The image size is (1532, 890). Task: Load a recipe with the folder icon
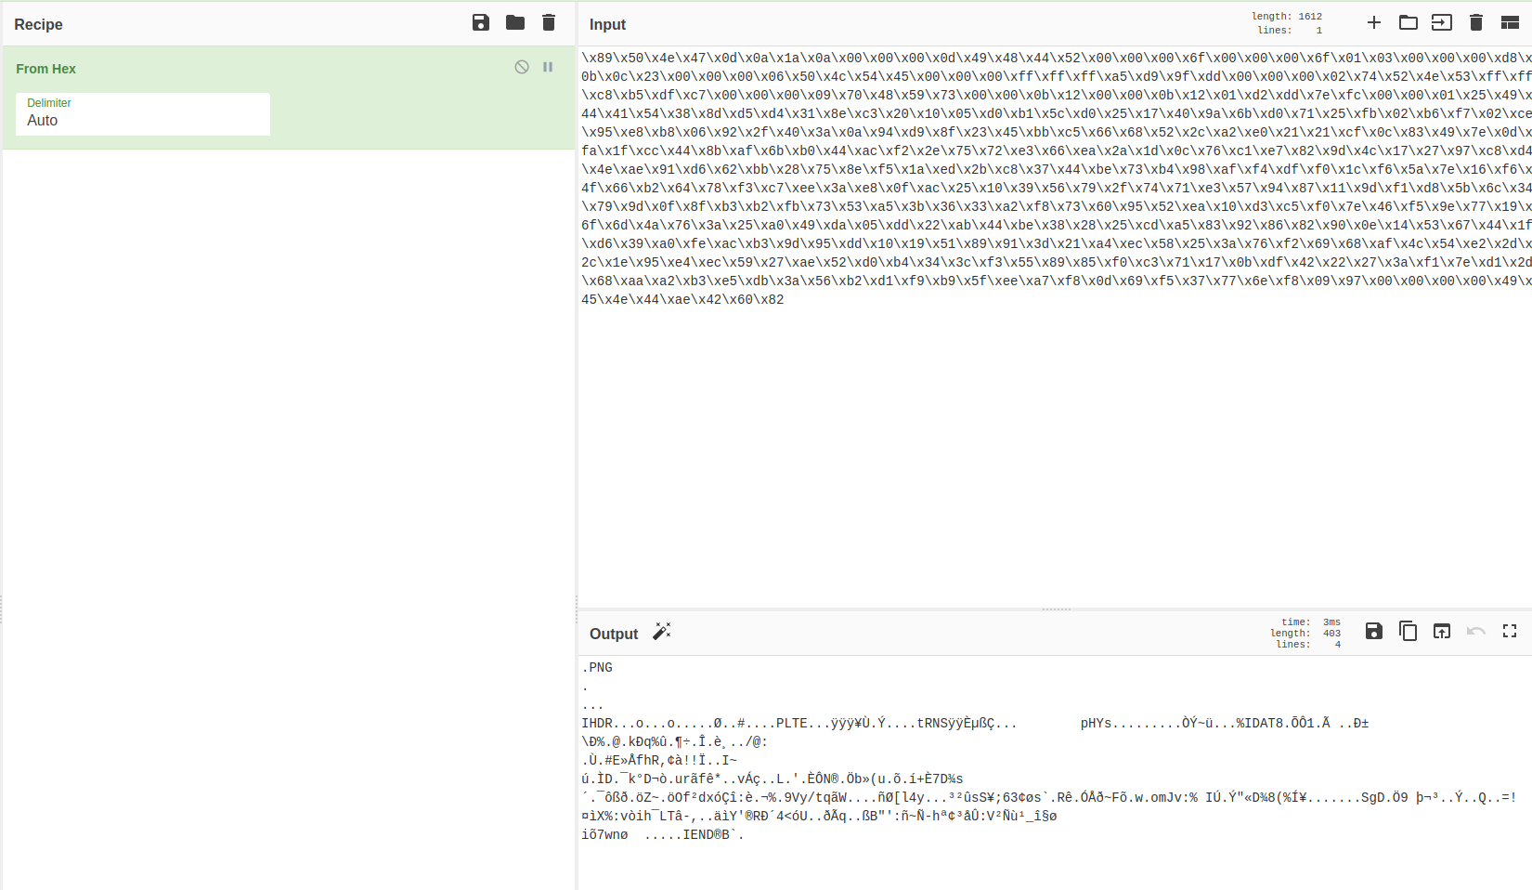[x=515, y=23]
